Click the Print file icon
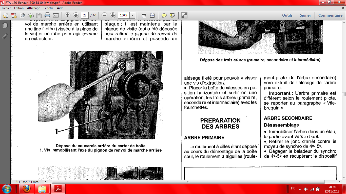 47,15
